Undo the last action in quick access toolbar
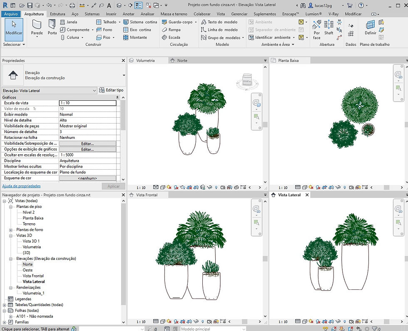The image size is (408, 331). coord(49,5)
